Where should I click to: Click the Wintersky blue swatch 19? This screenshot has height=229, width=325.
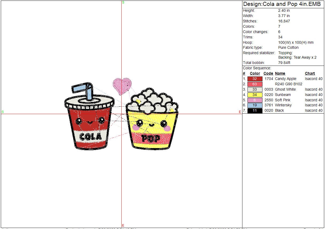tap(255, 105)
